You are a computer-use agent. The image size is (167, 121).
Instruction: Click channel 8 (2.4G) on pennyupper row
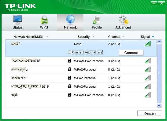[x=114, y=69]
